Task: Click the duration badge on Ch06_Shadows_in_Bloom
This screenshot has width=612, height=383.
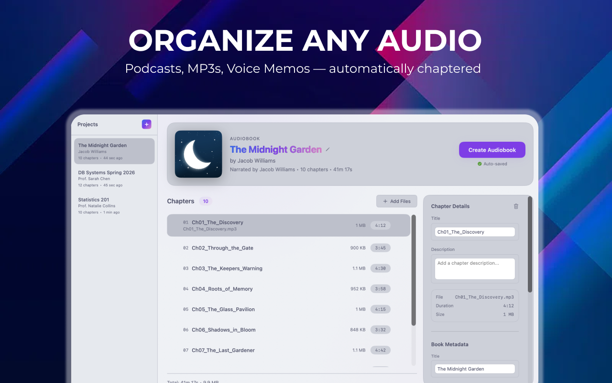Action: (380, 329)
